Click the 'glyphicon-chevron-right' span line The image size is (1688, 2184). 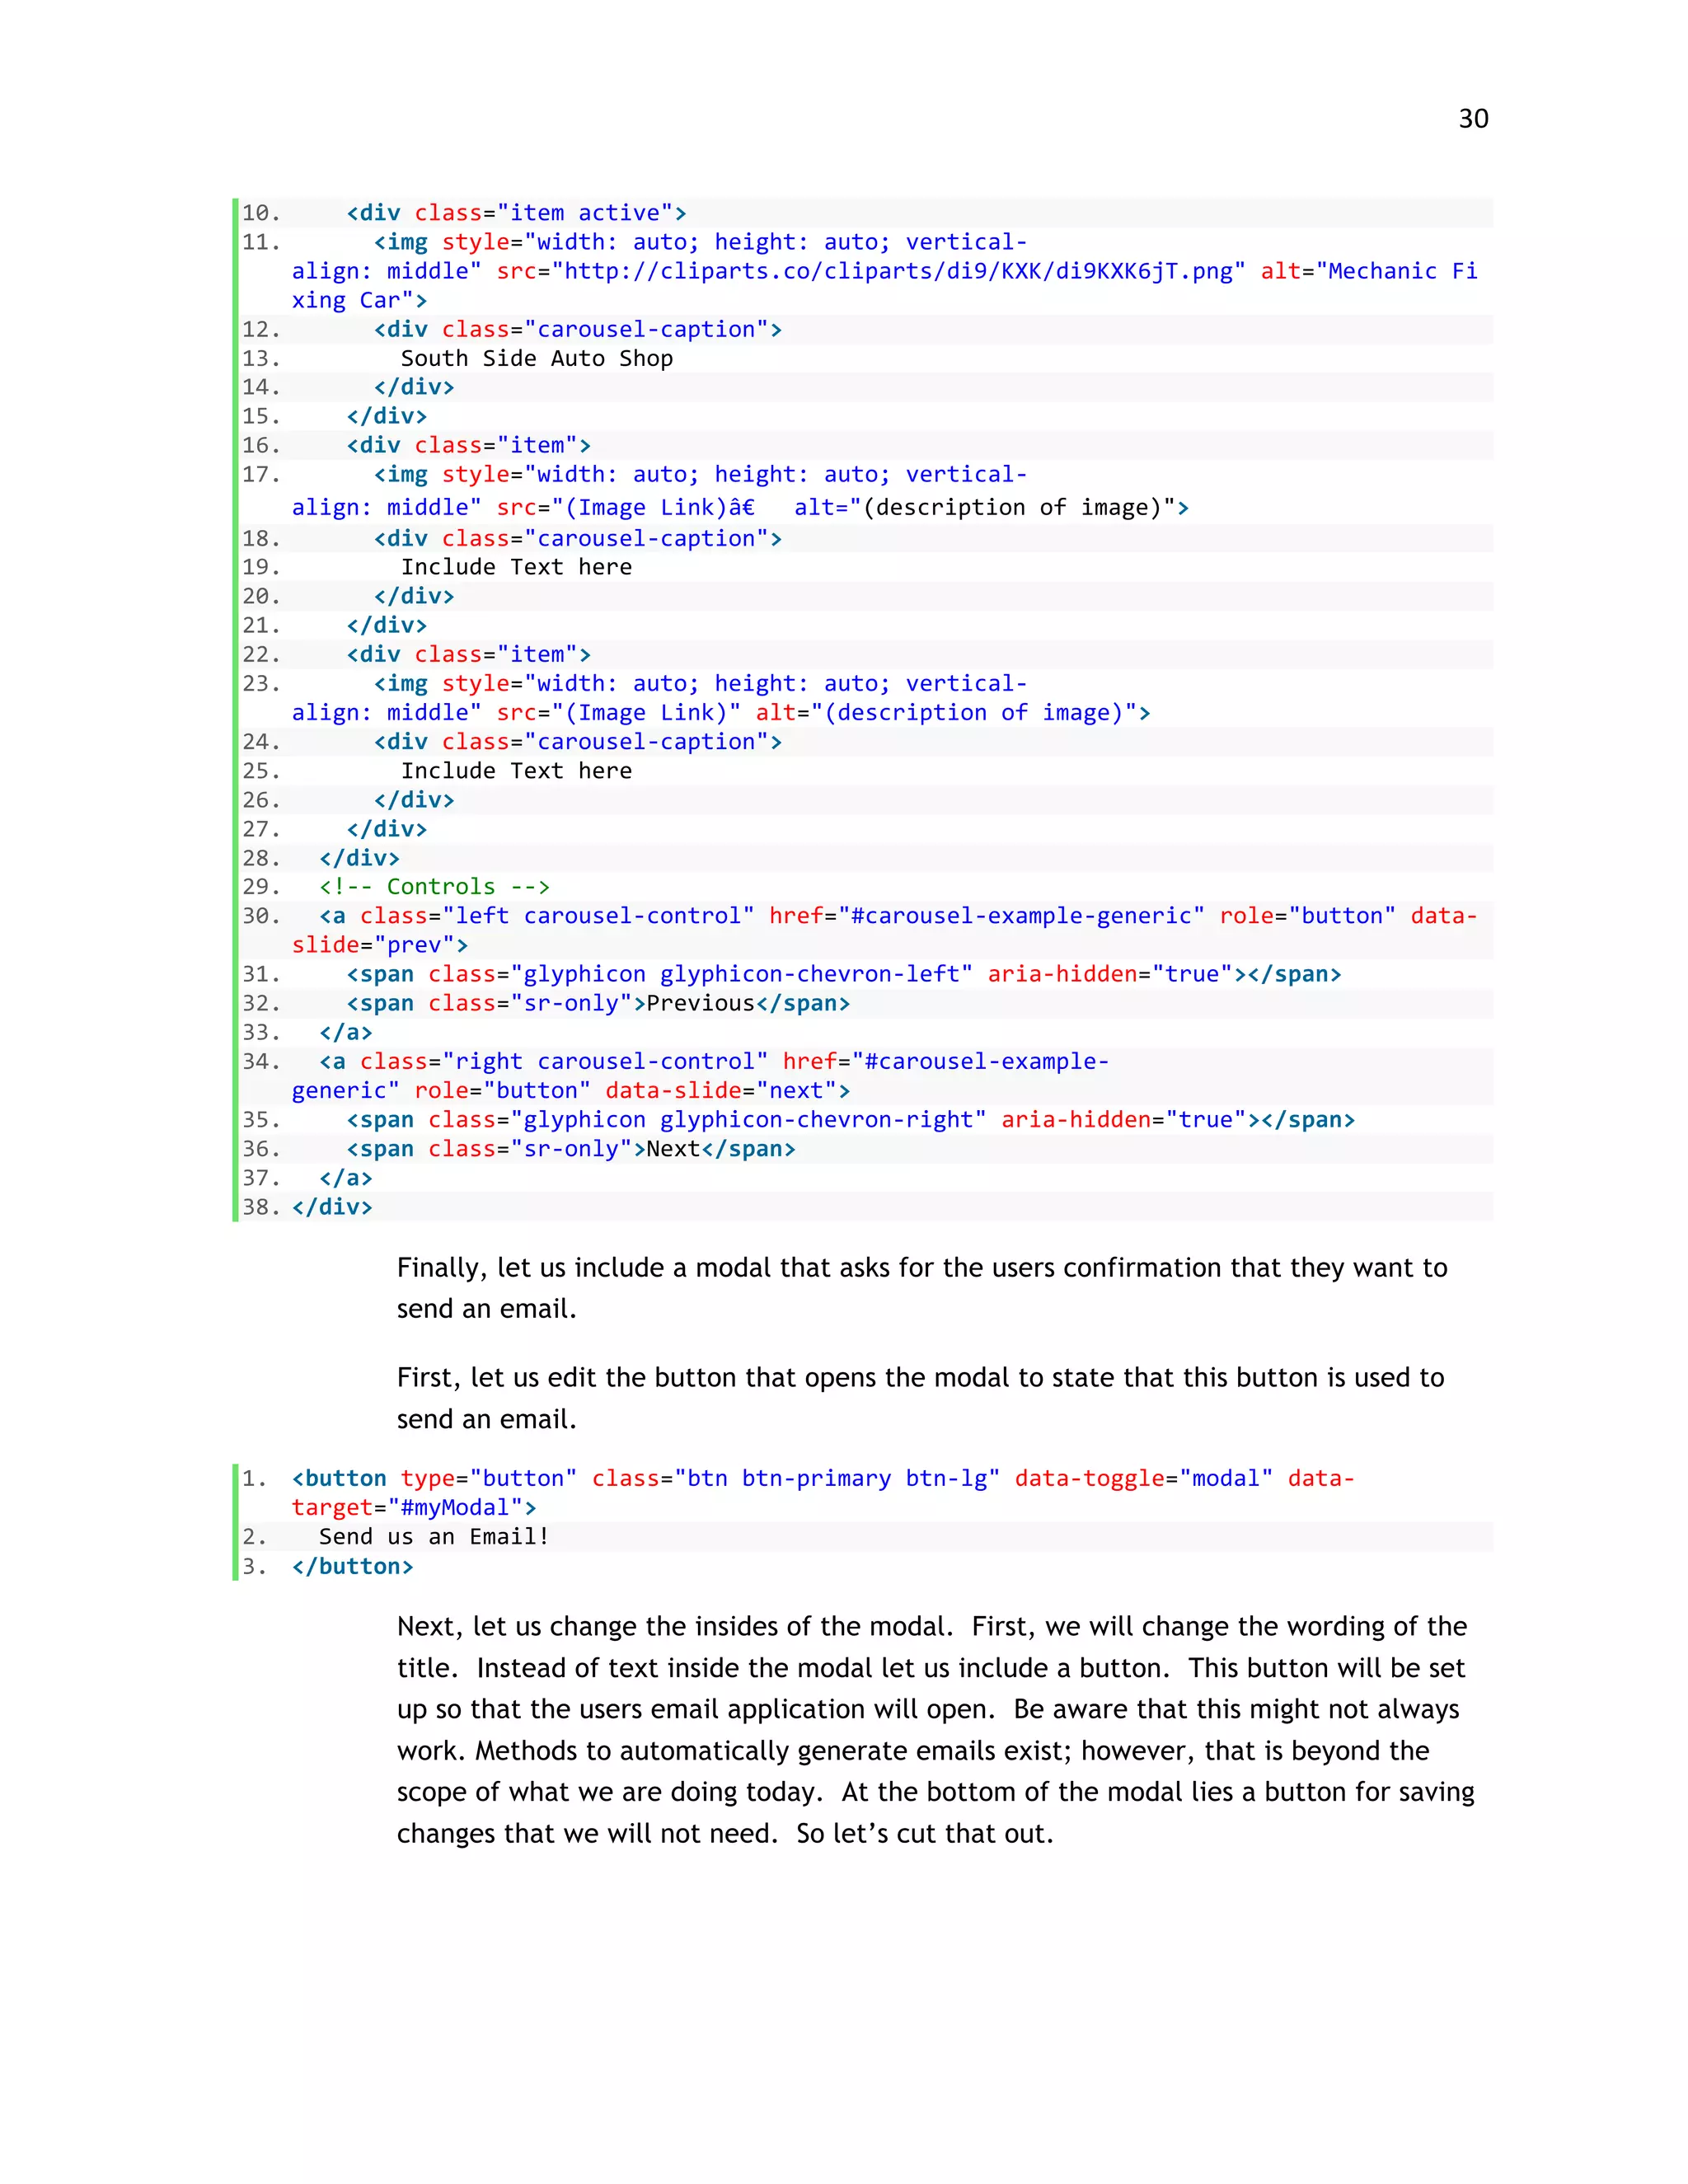(851, 1120)
